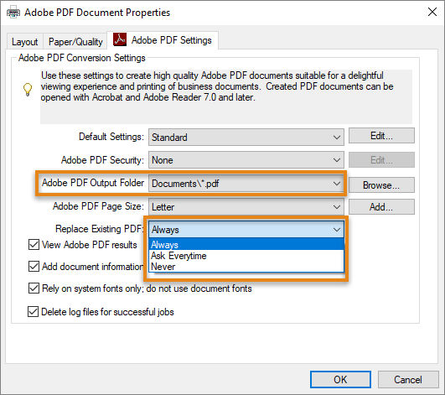
Task: Click the Adobe PDF Conversion Settings description text
Action: [217, 86]
